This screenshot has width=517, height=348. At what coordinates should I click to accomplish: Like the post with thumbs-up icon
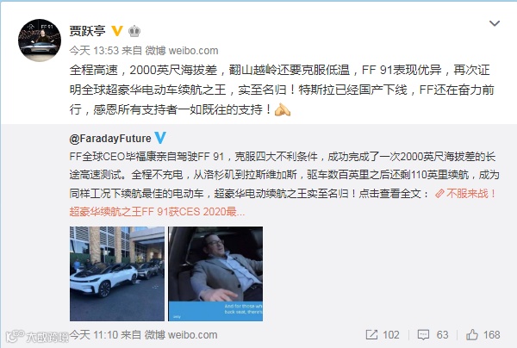pos(472,334)
